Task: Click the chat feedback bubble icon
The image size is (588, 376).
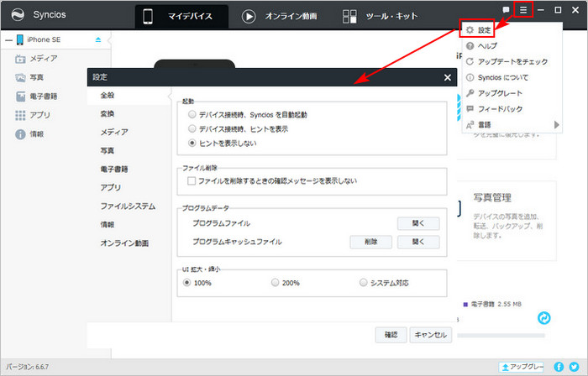Action: coord(506,10)
